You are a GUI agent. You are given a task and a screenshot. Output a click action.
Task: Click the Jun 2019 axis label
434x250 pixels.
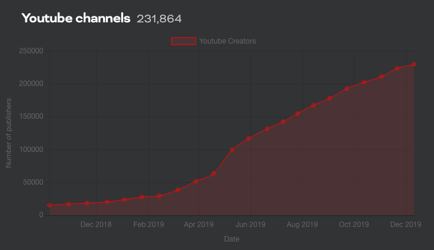250,225
